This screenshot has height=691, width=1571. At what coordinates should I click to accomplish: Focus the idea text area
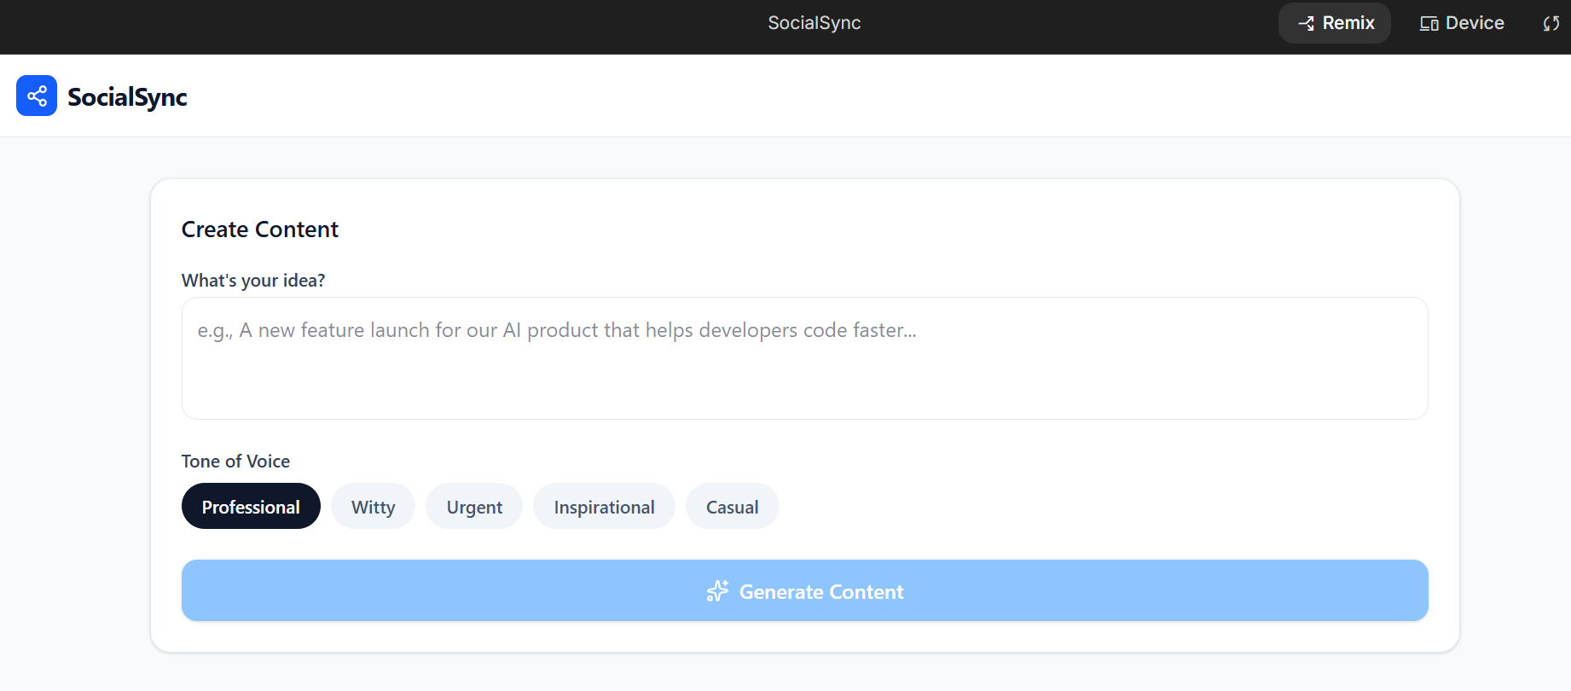(x=804, y=375)
